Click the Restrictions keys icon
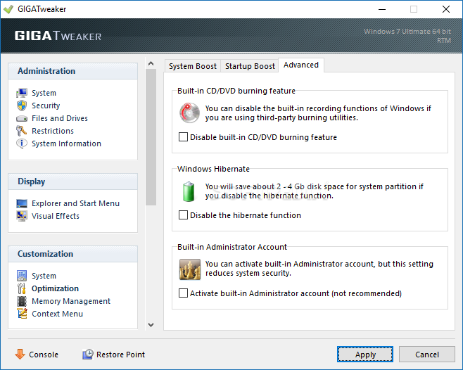This screenshot has width=463, height=370. click(x=21, y=131)
